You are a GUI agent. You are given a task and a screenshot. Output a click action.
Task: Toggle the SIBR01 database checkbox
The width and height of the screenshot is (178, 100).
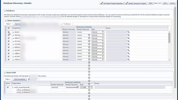9,53
